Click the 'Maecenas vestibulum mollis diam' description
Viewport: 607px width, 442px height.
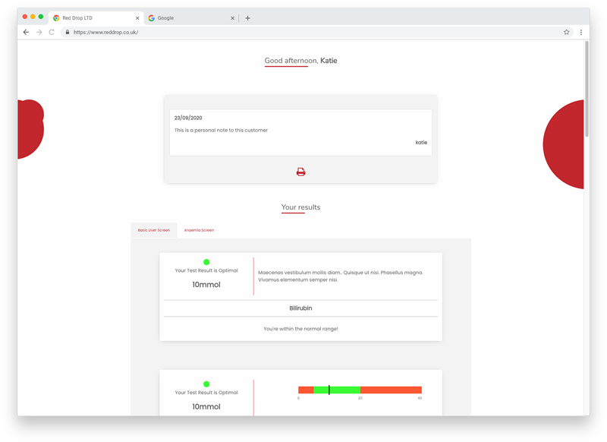point(340,276)
